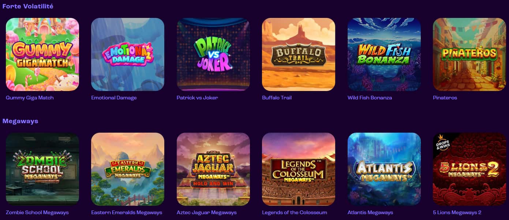Image resolution: width=509 pixels, height=220 pixels.
Task: Open the Forte Volatilité category heading
Action: [28, 6]
